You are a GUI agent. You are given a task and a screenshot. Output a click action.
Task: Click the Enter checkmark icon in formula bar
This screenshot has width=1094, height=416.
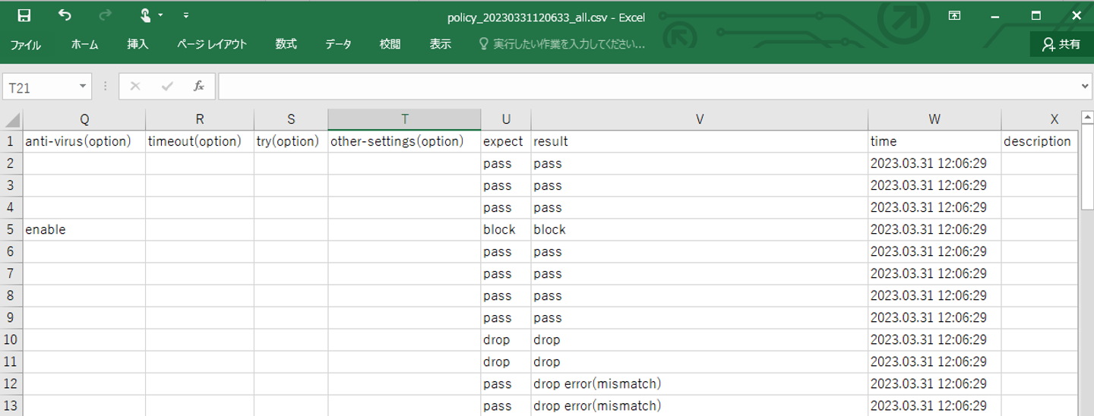pyautogui.click(x=167, y=87)
